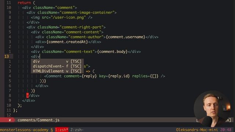The height and width of the screenshot is (132, 235).
Task: Click the "comment-content" class string
Action: point(83,32)
